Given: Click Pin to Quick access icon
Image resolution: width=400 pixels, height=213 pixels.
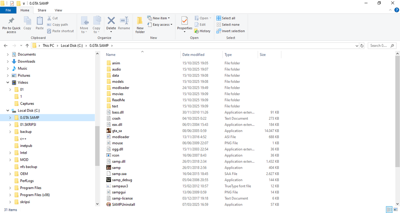Looking at the screenshot, I should click(11, 21).
